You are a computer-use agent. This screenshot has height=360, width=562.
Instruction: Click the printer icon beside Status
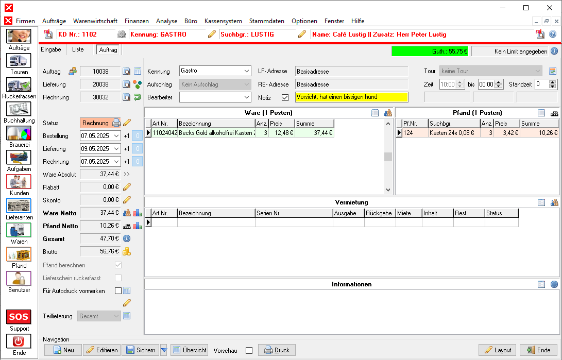(116, 123)
